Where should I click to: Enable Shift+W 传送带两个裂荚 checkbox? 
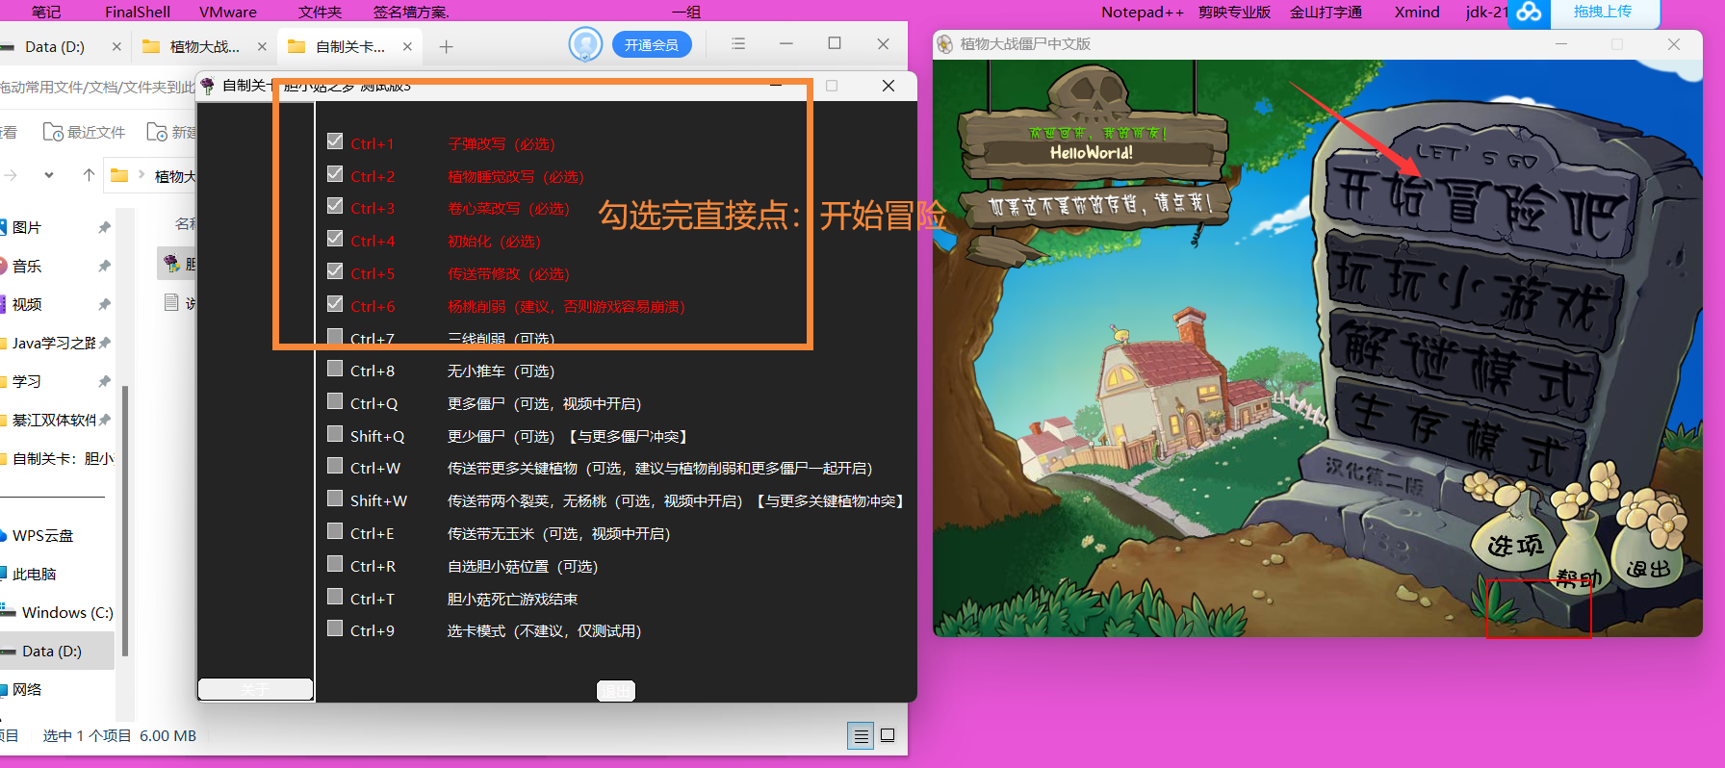coord(335,499)
